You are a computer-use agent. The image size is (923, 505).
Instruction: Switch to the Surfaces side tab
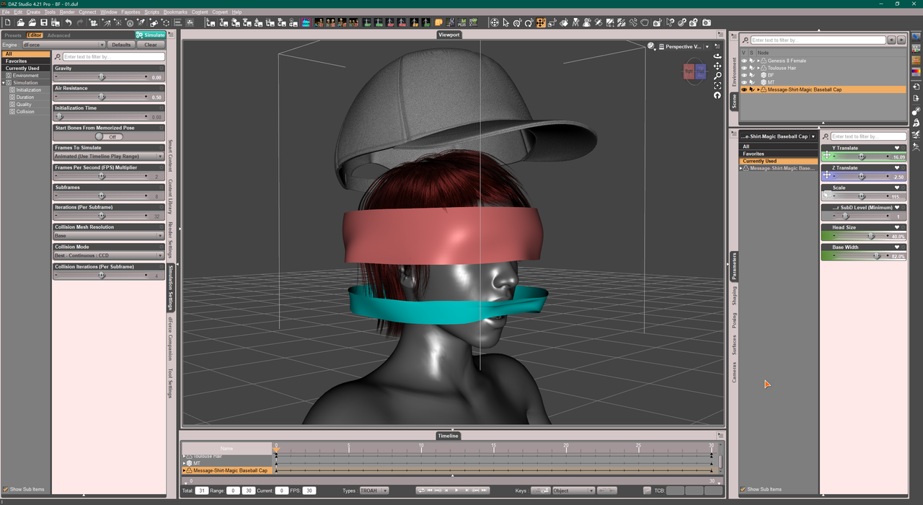point(735,346)
